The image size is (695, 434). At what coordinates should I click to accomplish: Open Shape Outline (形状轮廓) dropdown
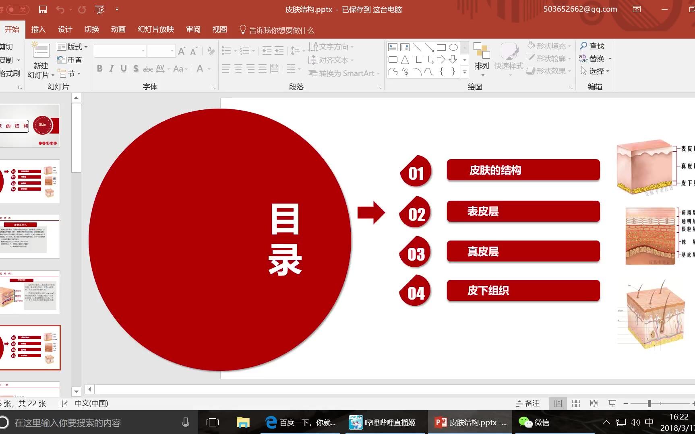[549, 58]
